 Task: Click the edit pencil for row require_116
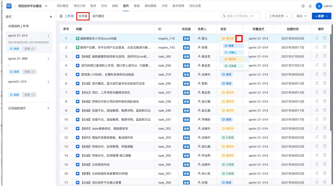coord(317,38)
